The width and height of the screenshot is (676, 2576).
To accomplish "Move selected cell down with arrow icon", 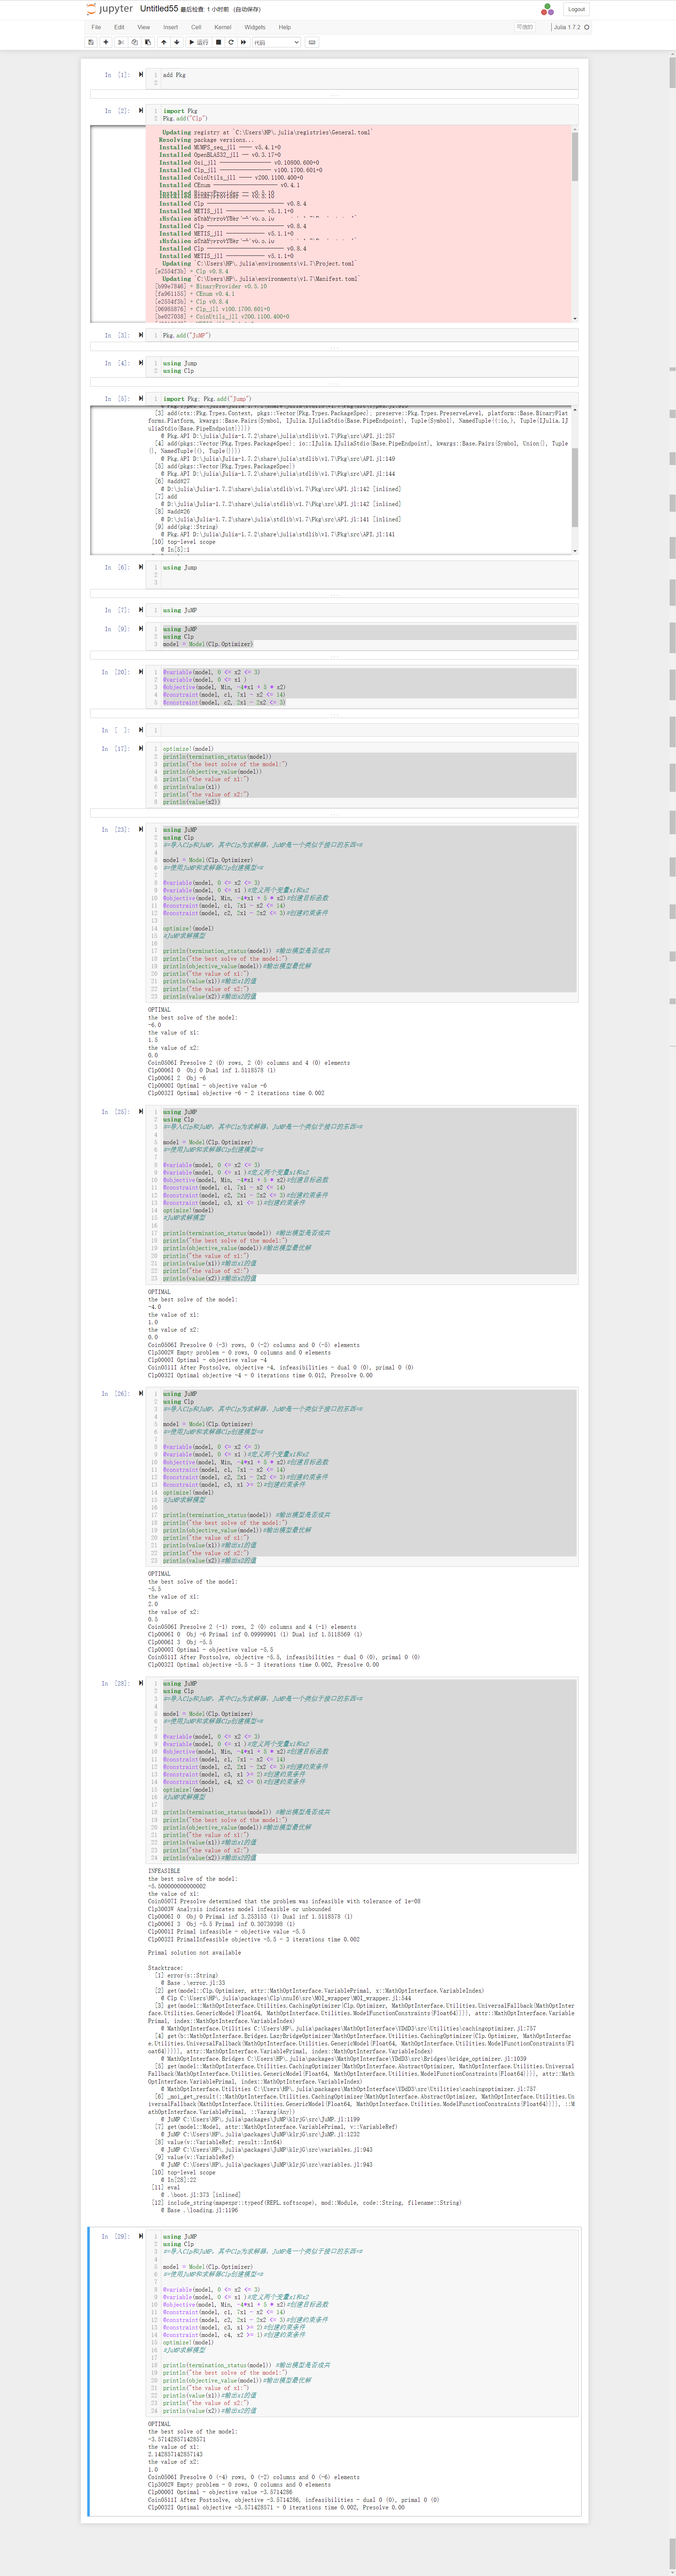I will pos(177,42).
